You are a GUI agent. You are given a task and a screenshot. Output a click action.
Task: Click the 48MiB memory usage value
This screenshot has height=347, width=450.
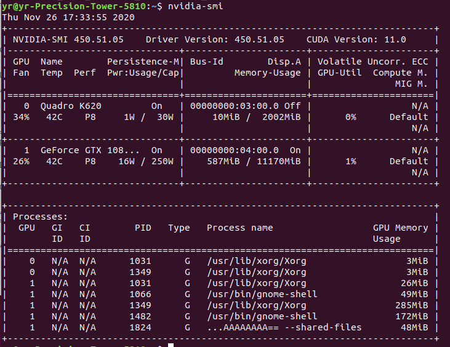click(414, 327)
